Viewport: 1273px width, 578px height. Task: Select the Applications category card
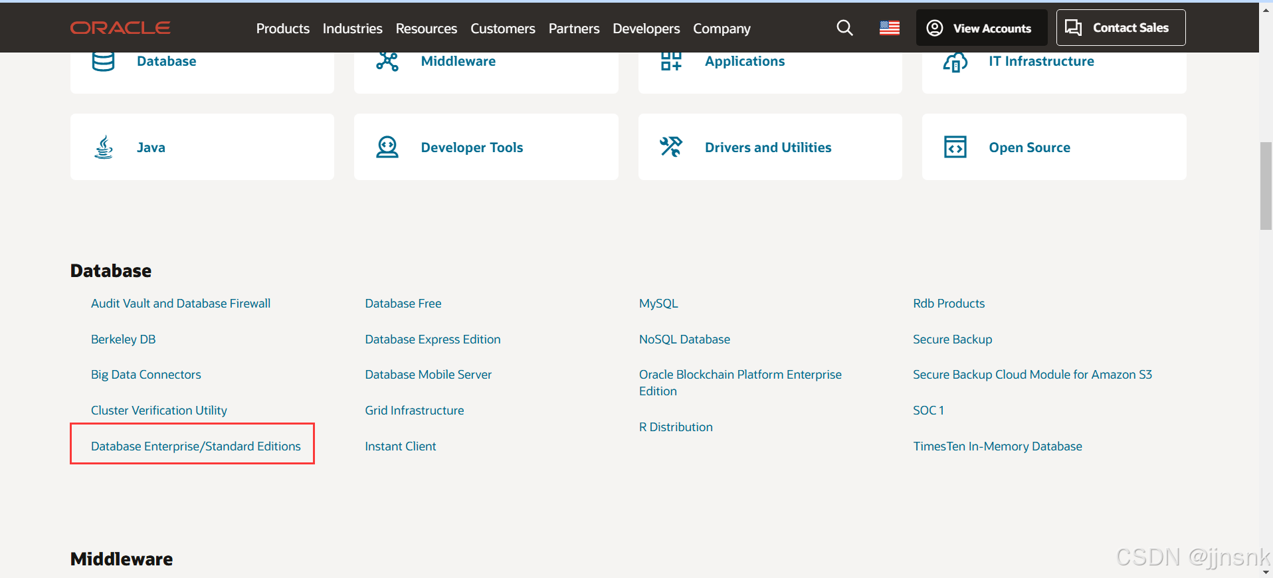point(770,73)
